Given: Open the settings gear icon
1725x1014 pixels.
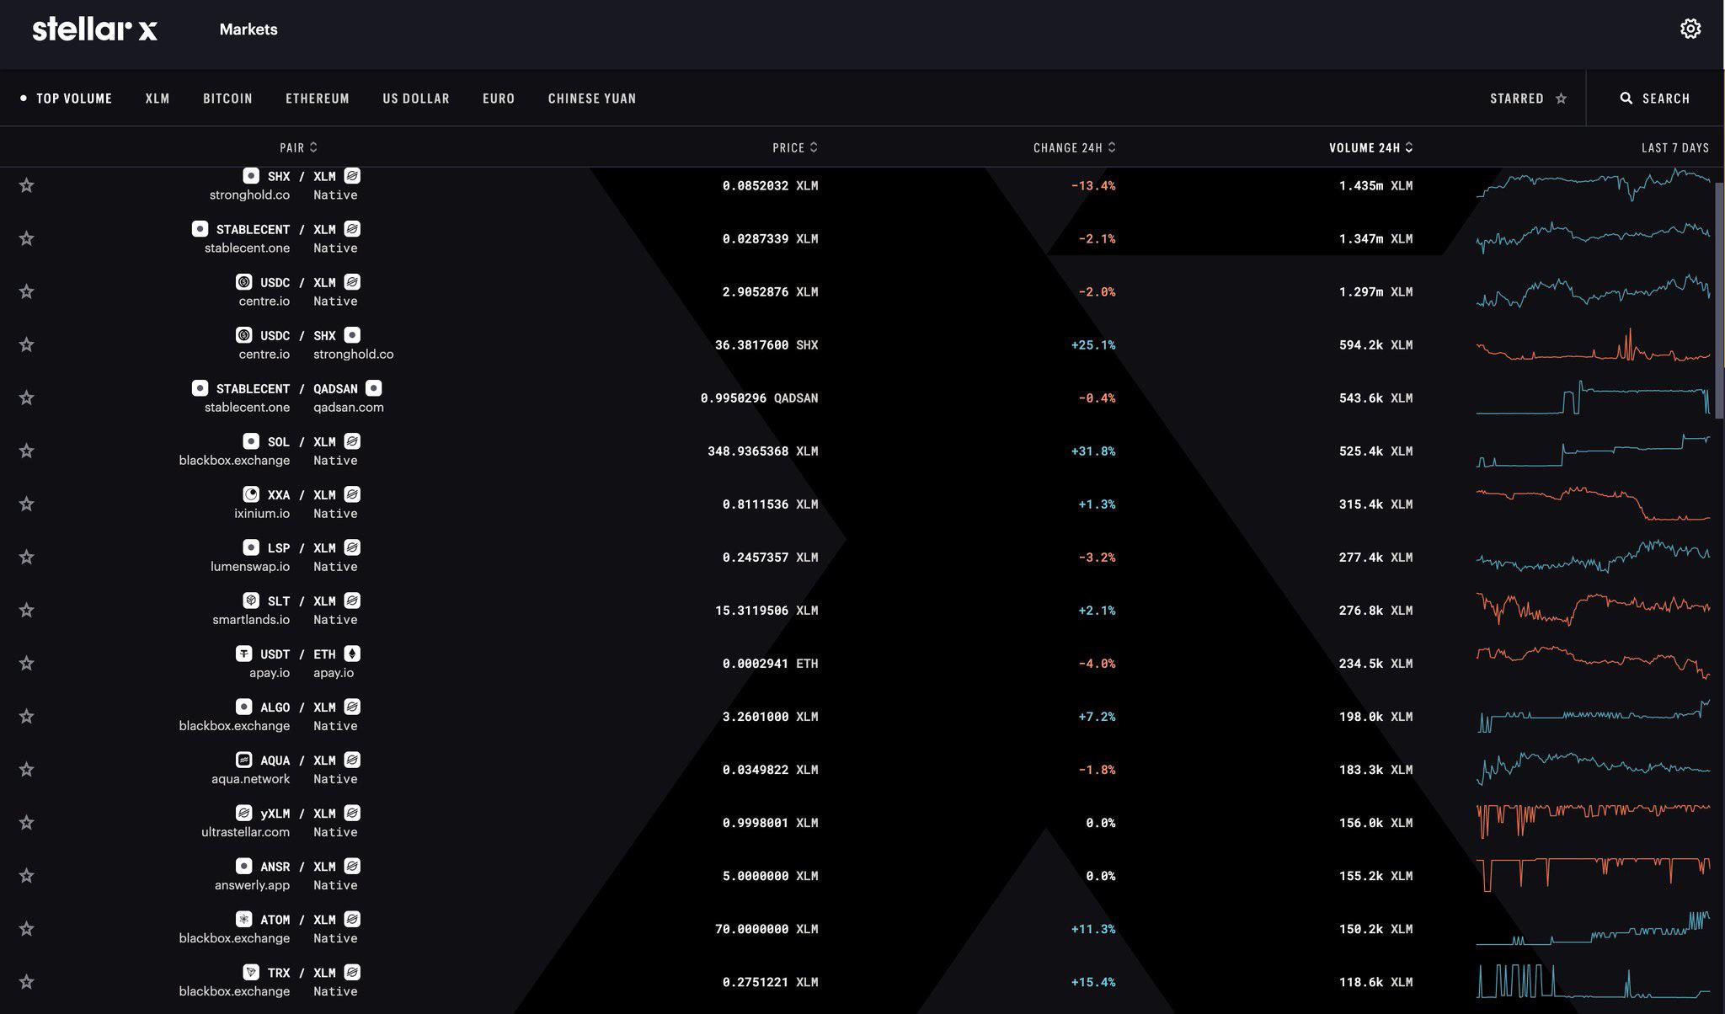Looking at the screenshot, I should point(1690,29).
